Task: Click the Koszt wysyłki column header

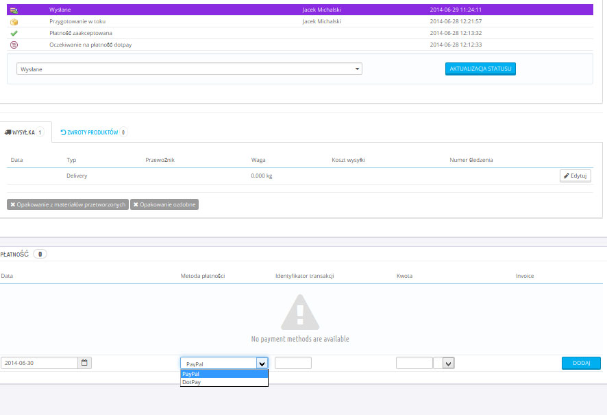Action: [x=349, y=160]
